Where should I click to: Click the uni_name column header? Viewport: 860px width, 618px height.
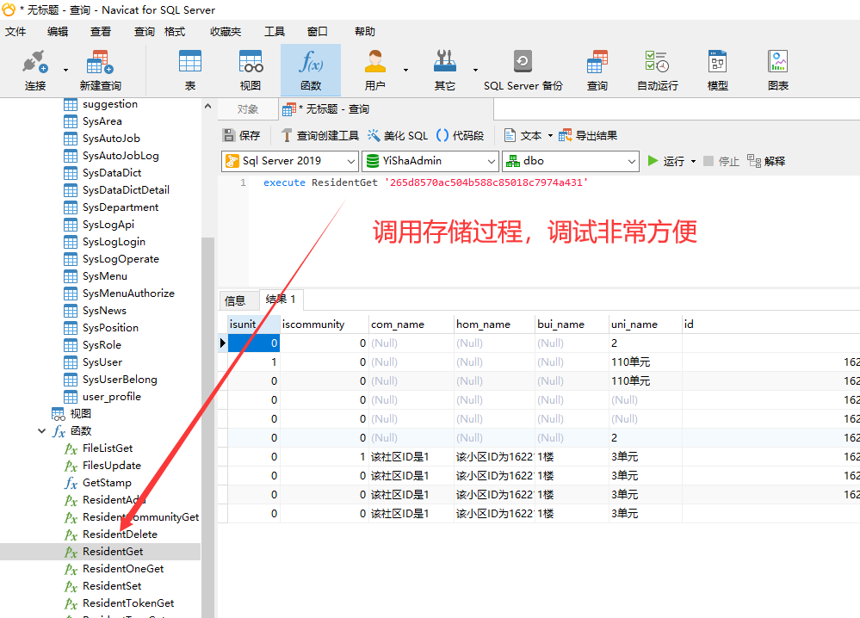coord(634,324)
